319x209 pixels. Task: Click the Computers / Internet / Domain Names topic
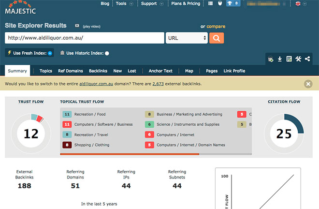pyautogui.click(x=191, y=145)
